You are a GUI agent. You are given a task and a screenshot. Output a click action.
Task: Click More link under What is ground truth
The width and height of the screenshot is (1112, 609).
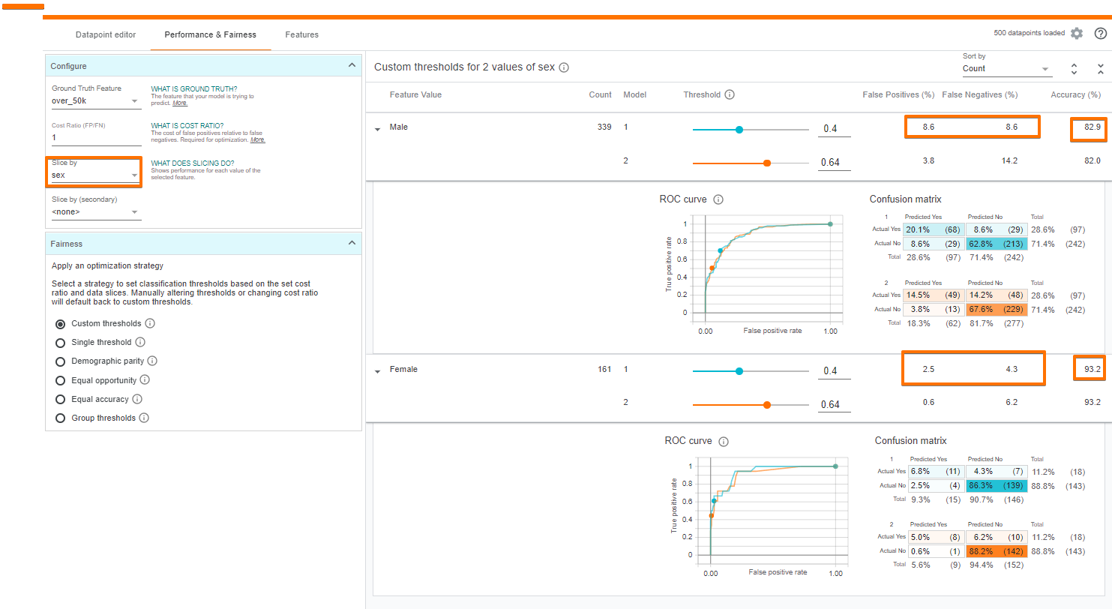coord(180,103)
